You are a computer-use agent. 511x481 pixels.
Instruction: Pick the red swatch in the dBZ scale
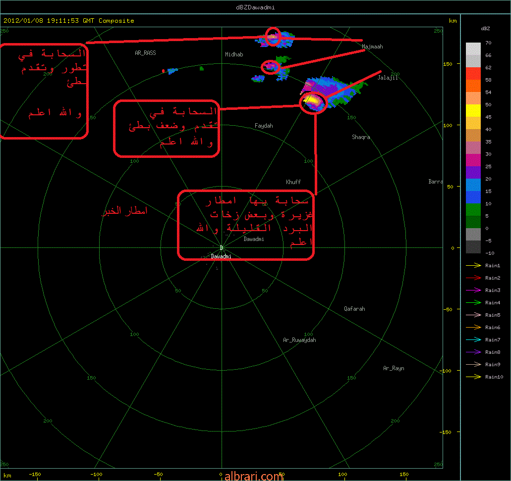coord(473,74)
